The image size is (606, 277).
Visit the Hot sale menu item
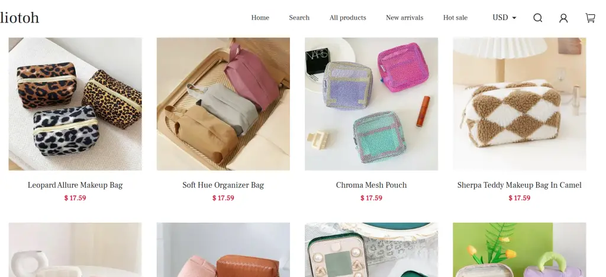455,18
